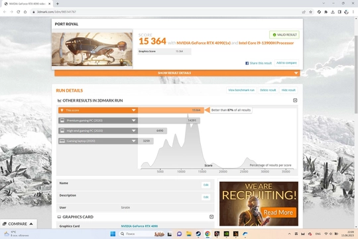Screen dimensions: 358x239
Task: Click the We Are Recruiting Read More banner
Action: [259, 204]
